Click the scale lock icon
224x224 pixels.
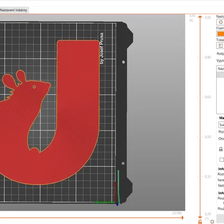click(221, 149)
